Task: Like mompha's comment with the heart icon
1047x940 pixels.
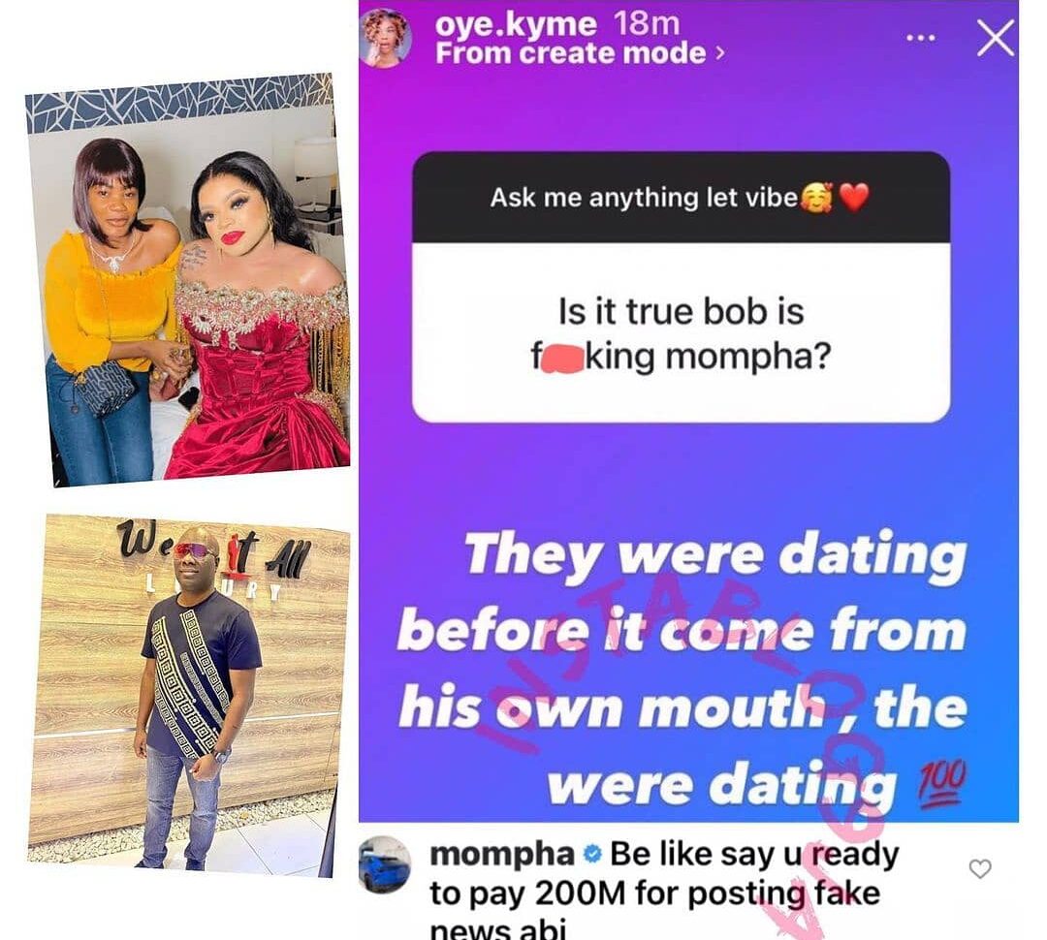Action: 979,868
